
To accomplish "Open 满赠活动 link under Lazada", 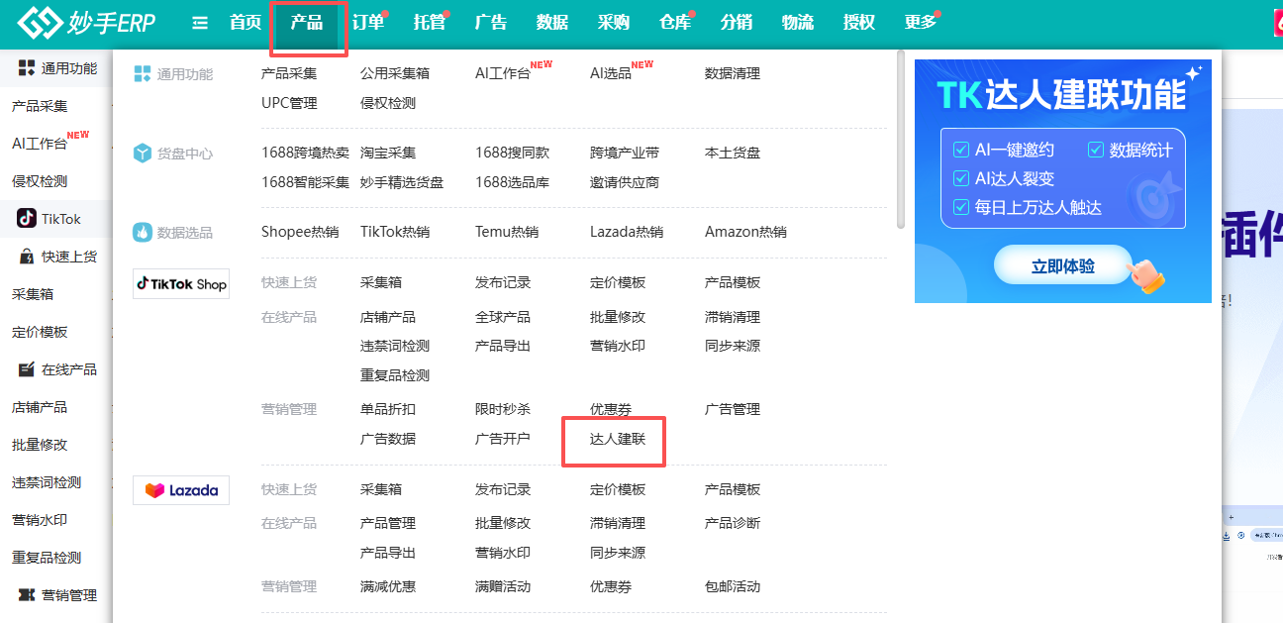I will (x=503, y=586).
